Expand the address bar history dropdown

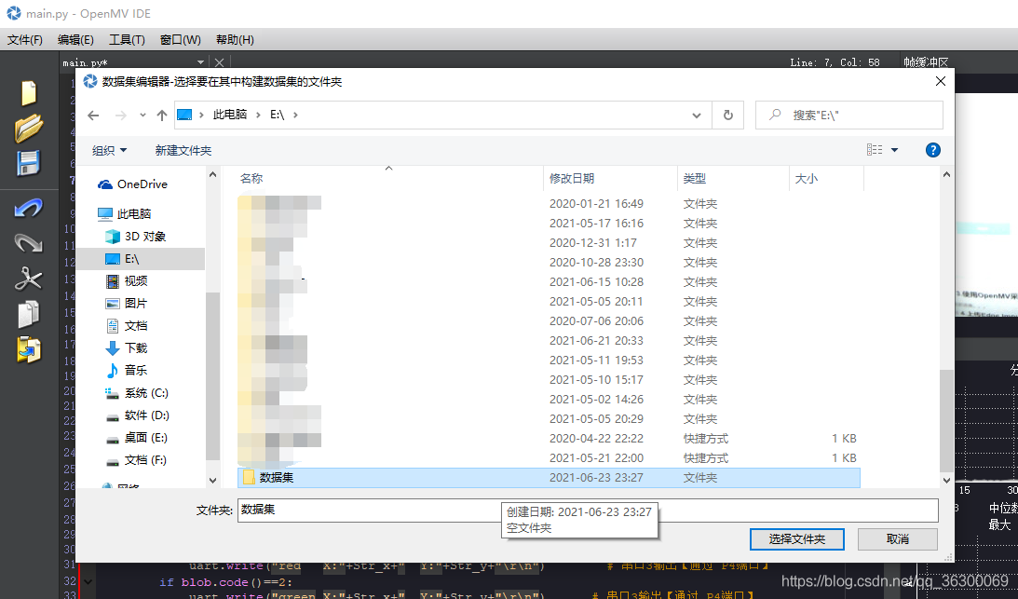pyautogui.click(x=696, y=115)
